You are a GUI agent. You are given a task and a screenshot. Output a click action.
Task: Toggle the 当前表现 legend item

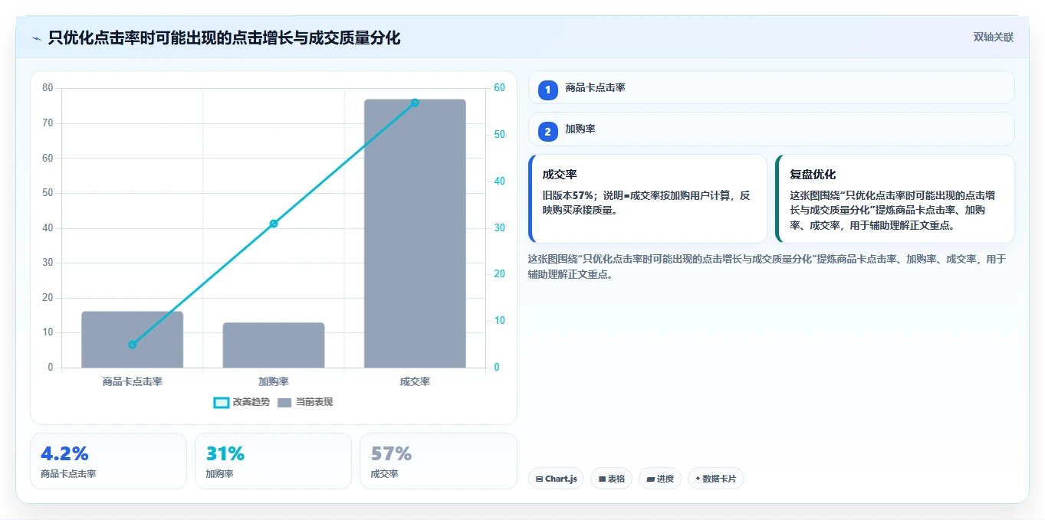[x=305, y=402]
